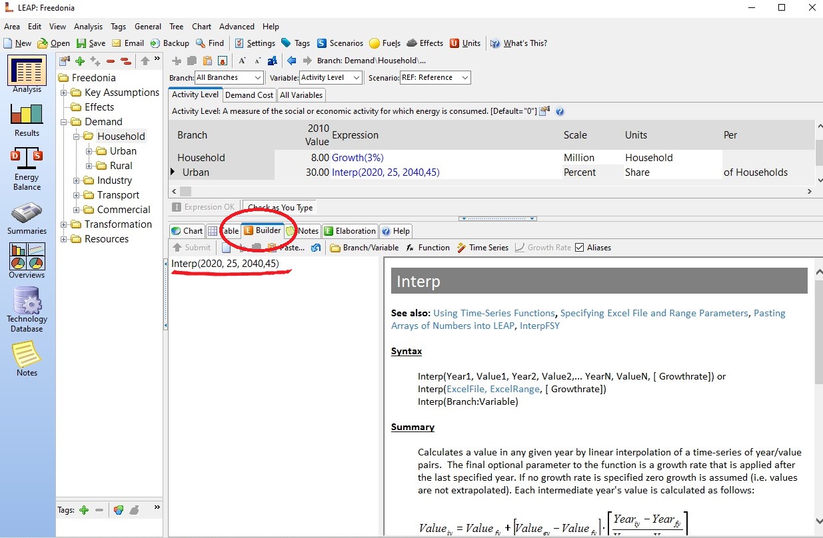Open the Analysis view in sidebar
The height and width of the screenshot is (538, 823).
pyautogui.click(x=27, y=75)
